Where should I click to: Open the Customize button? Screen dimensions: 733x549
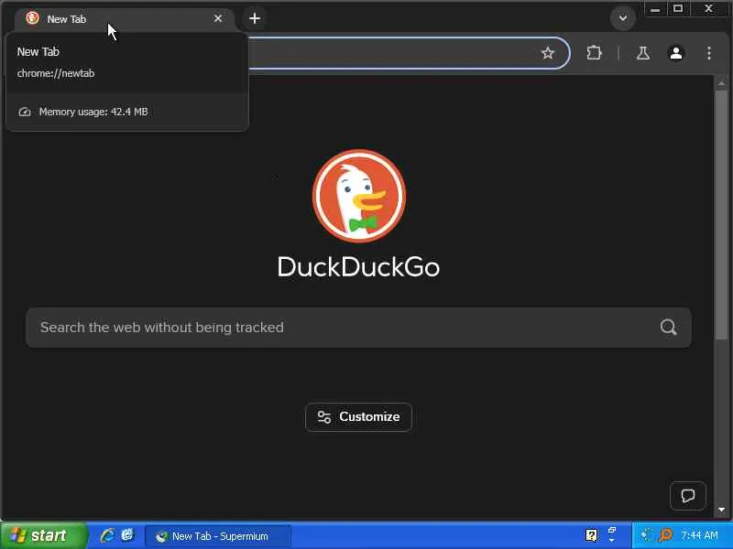tap(358, 417)
